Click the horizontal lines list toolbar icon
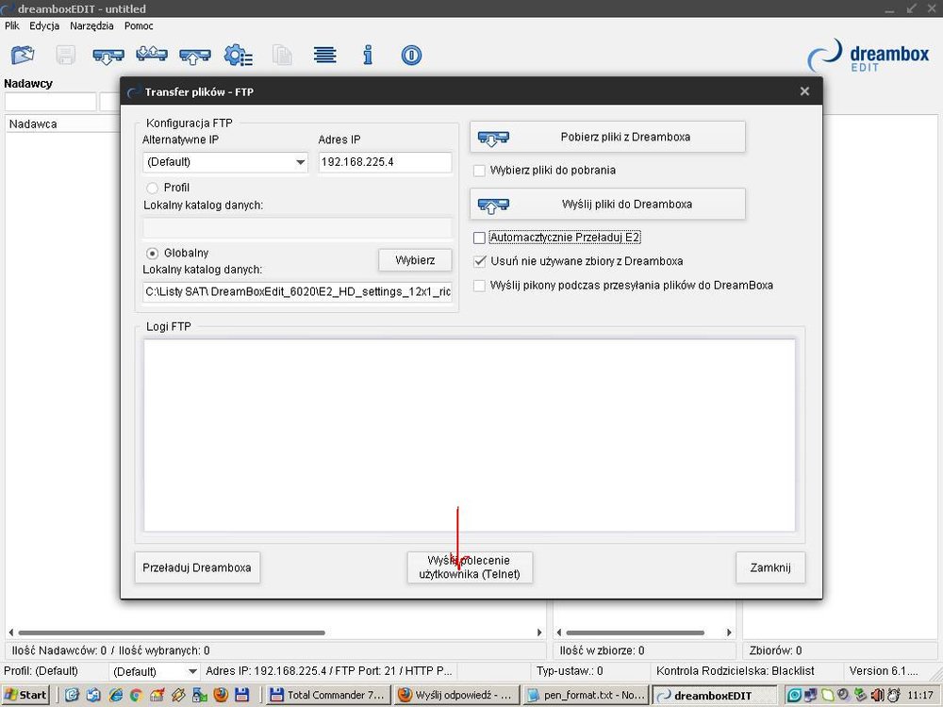The height and width of the screenshot is (707, 943). pos(324,55)
